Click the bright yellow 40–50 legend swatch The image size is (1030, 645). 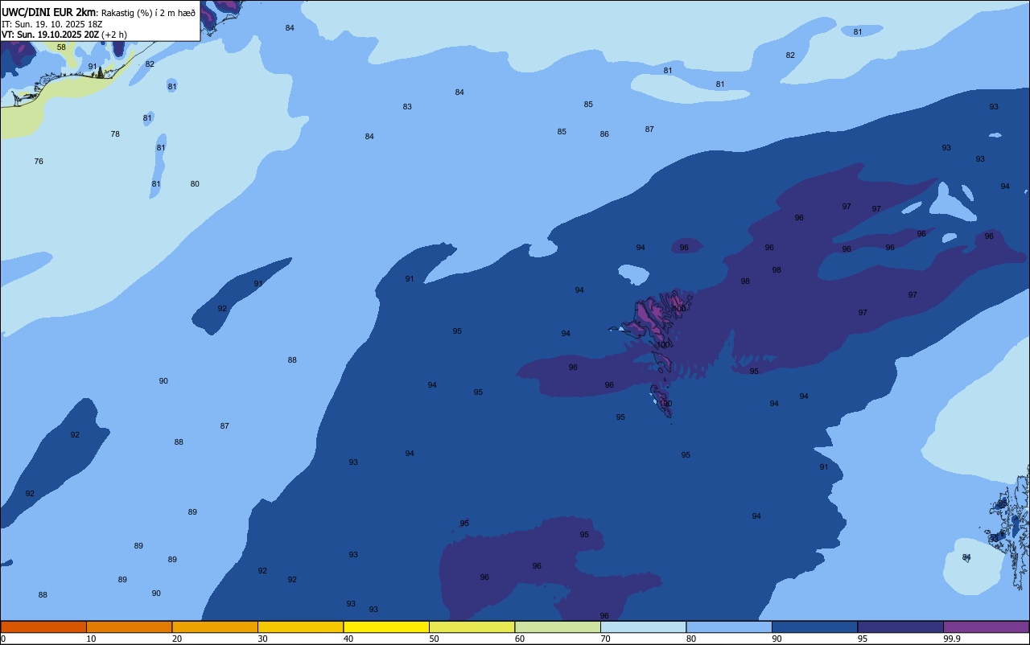coord(386,627)
